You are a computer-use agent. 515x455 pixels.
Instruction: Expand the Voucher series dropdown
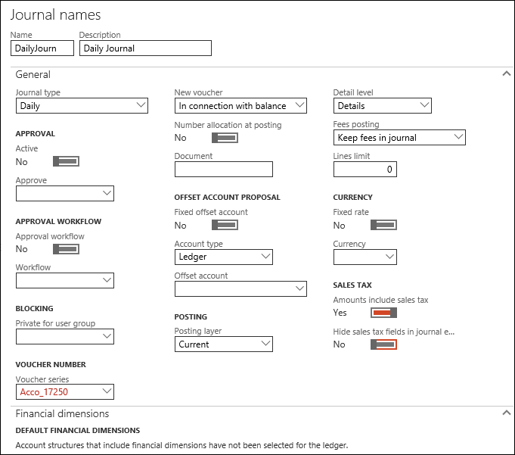click(x=64, y=391)
